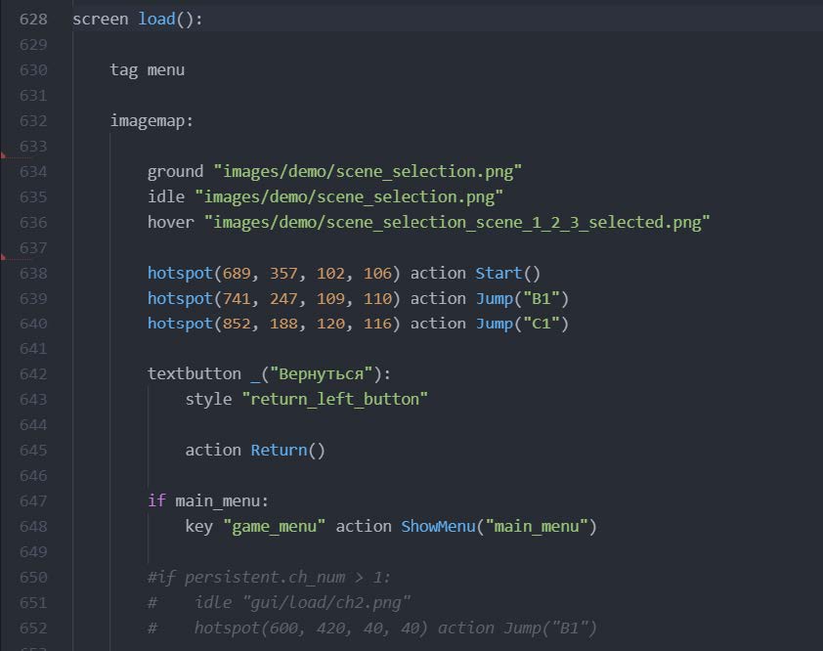Screen dimensions: 823x651
Task: Click the word "action" on line 638
Action: tap(438, 274)
